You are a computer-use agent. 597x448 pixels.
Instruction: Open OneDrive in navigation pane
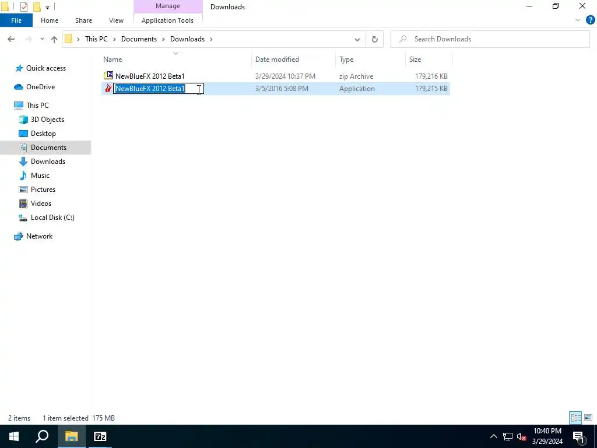pos(40,87)
